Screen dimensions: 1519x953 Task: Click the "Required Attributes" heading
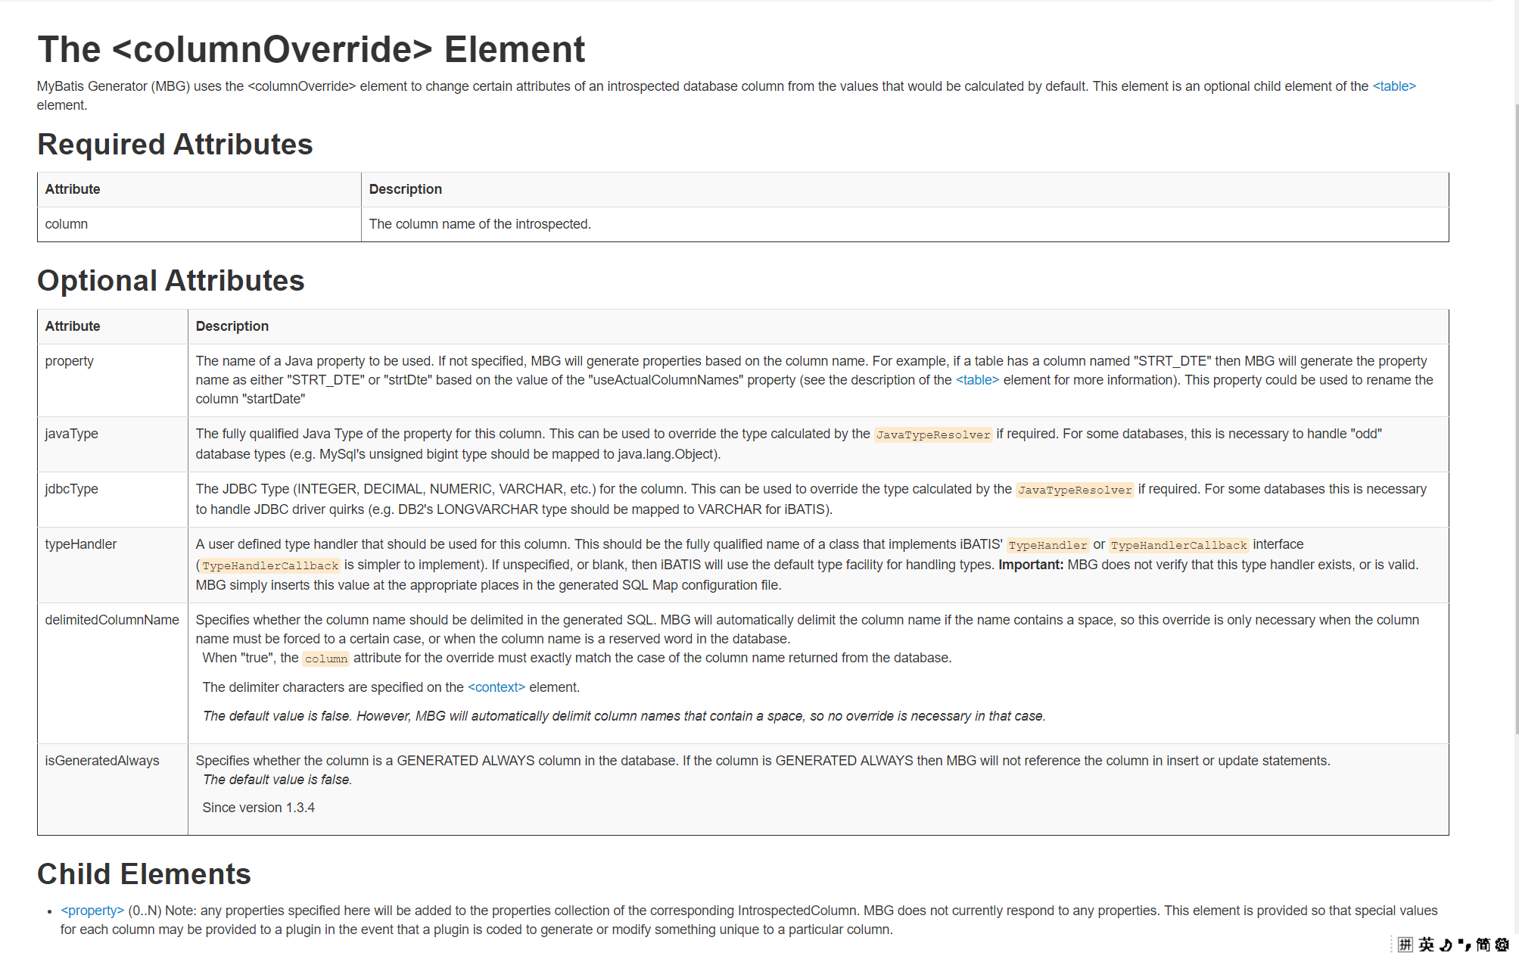tap(175, 144)
